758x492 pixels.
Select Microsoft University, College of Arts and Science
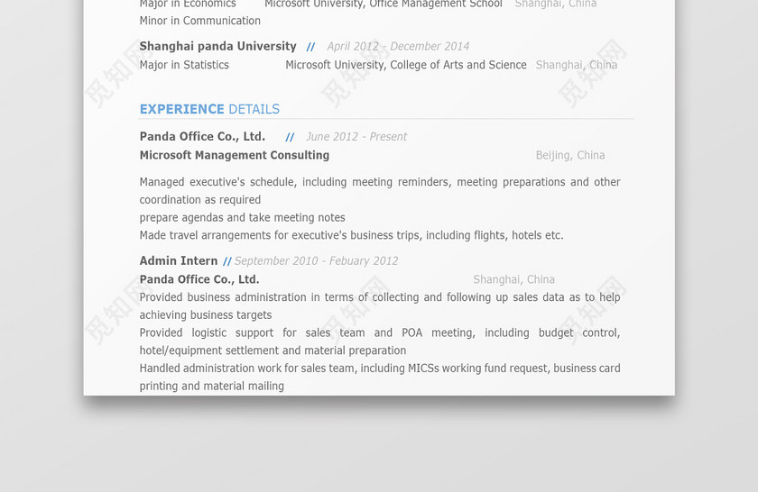click(405, 65)
